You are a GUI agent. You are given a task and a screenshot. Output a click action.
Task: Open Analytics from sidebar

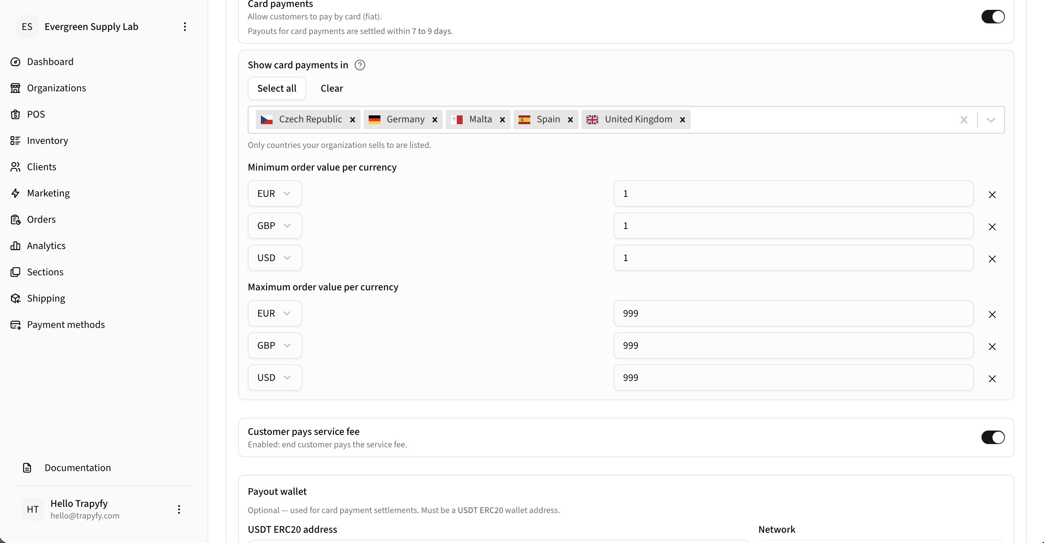tap(46, 246)
